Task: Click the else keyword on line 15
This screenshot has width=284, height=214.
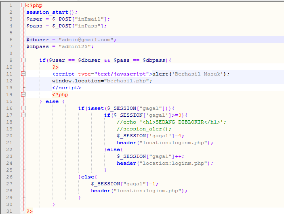Action: (52, 101)
